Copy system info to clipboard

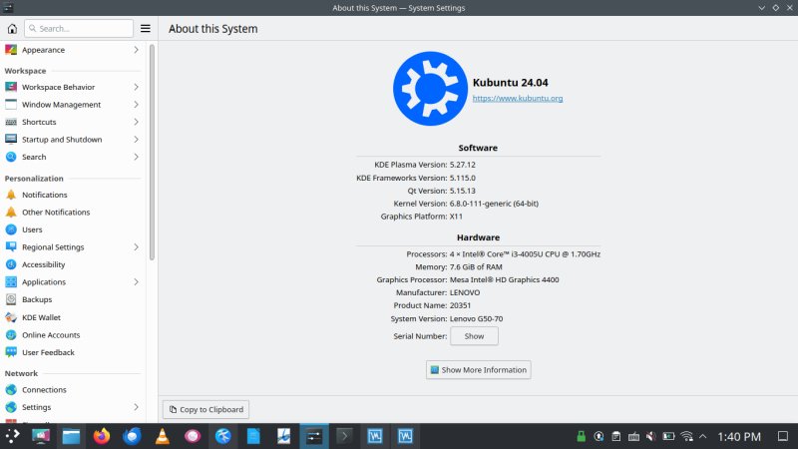(206, 409)
